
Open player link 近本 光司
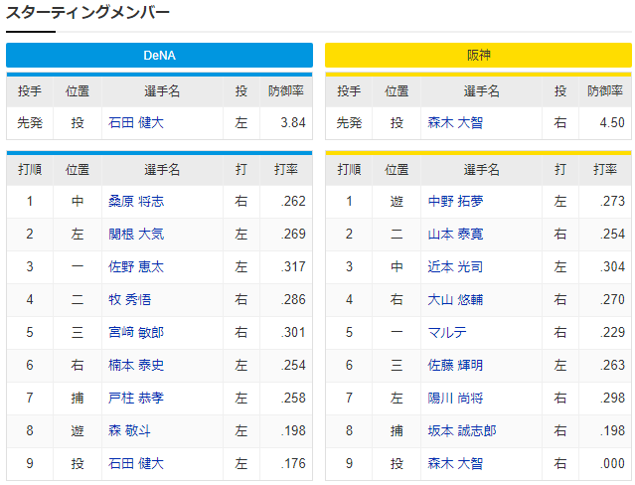(x=455, y=267)
